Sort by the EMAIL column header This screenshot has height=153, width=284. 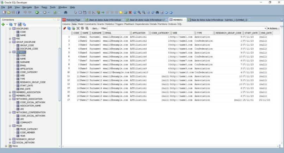(116, 33)
